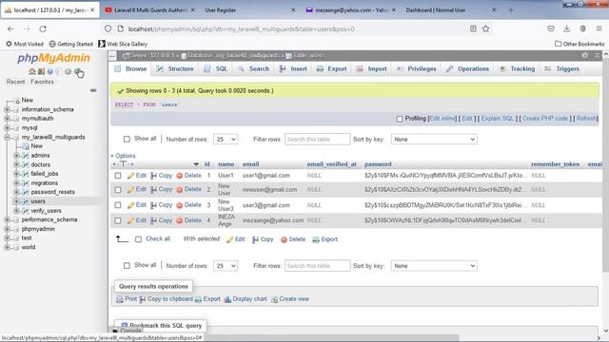Expand the world database node
Image resolution: width=609 pixels, height=342 pixels.
coord(7,247)
